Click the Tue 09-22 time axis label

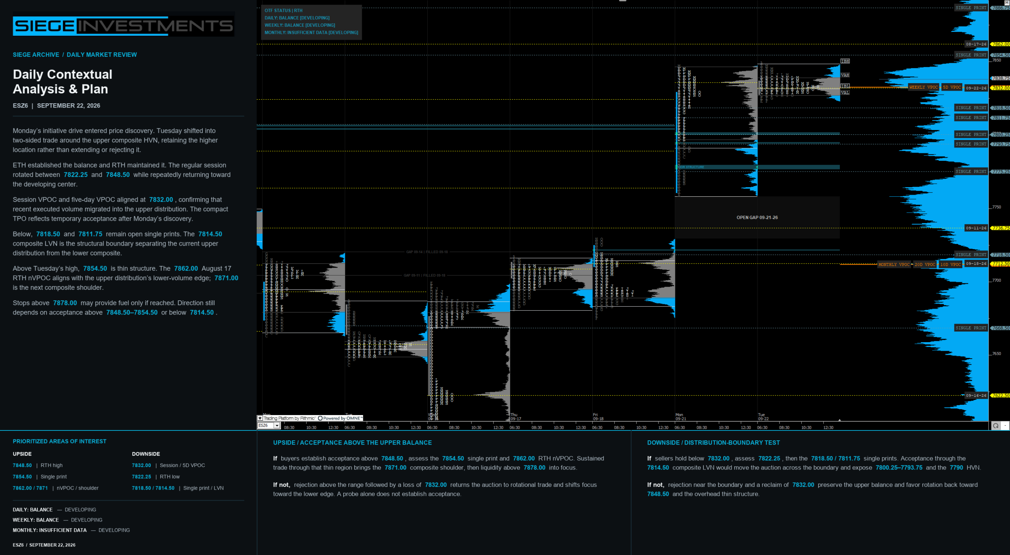click(x=763, y=417)
